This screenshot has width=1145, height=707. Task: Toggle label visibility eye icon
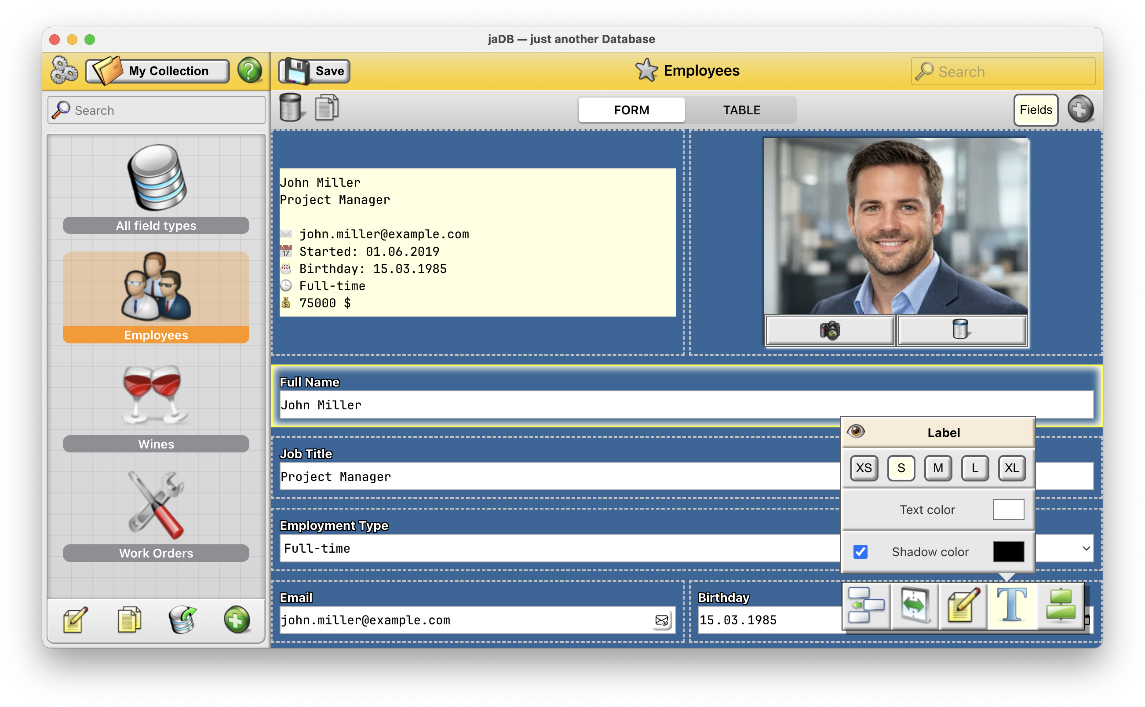856,430
